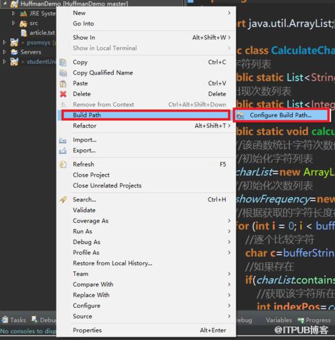Click the Search flashlight icon
Image resolution: width=335 pixels, height=340 pixels.
[63, 200]
